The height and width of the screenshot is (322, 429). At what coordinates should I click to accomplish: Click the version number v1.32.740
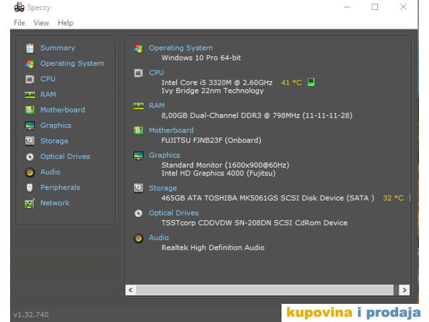point(31,314)
